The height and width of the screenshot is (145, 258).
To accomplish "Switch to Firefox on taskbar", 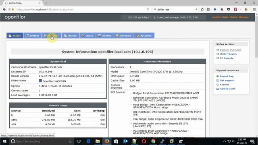I will (107, 141).
